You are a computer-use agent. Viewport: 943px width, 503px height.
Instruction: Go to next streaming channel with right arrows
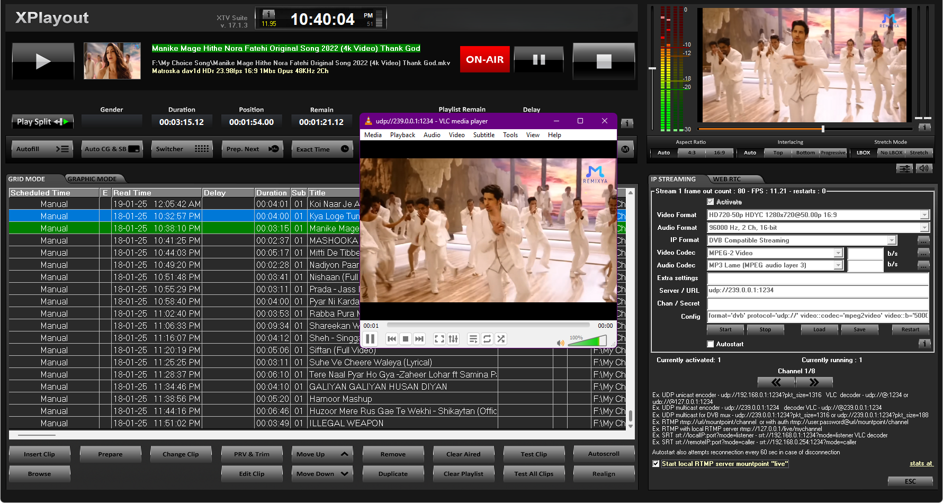814,382
